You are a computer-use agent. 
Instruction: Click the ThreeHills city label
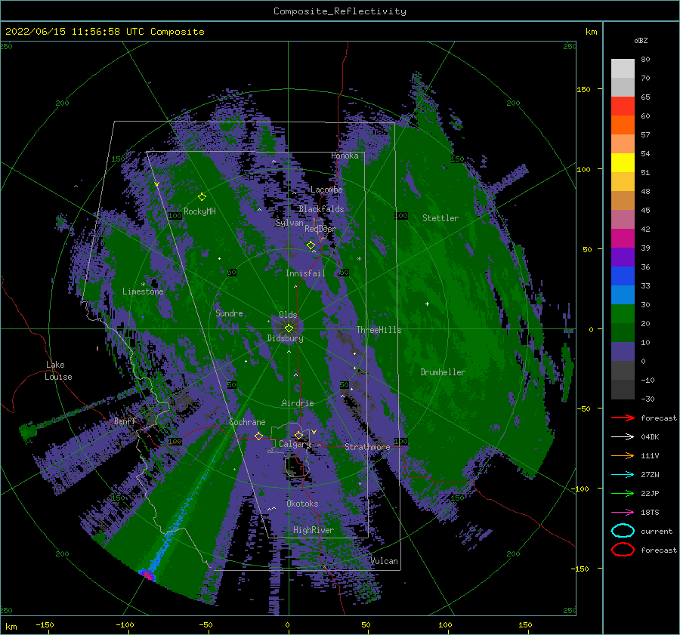click(379, 330)
